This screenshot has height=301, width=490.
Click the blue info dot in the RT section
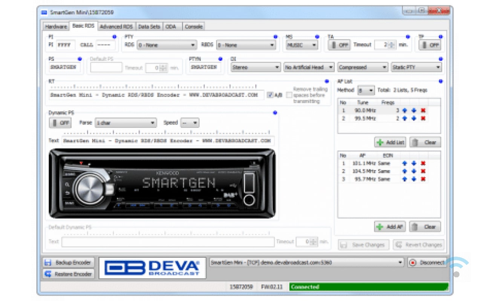point(327,81)
